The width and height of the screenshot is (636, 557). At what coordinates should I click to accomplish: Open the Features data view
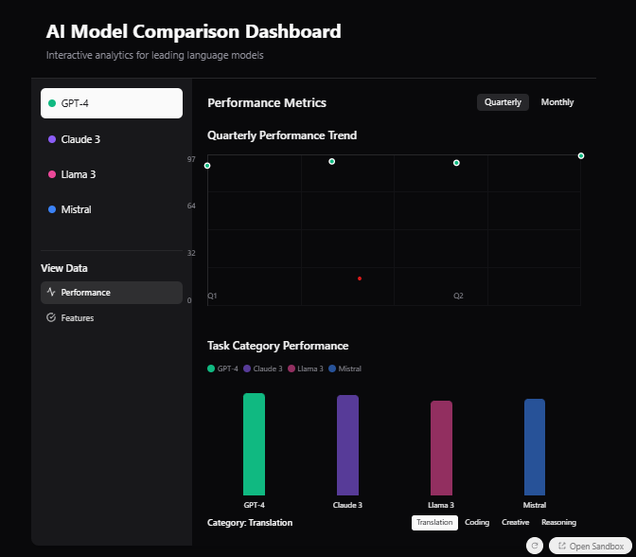click(x=112, y=317)
